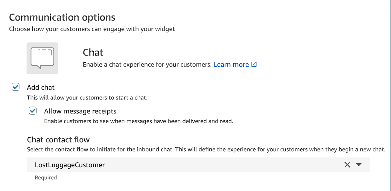
Task: Click the checkmark inside the Add chat box
Action: tap(15, 87)
